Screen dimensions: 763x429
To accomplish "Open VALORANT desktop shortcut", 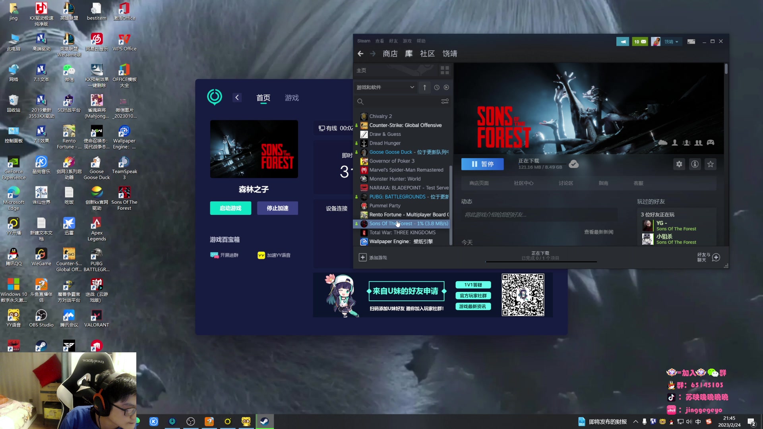I will point(97,319).
